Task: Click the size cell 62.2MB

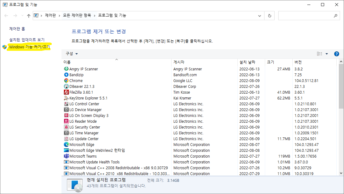Action: point(284,98)
